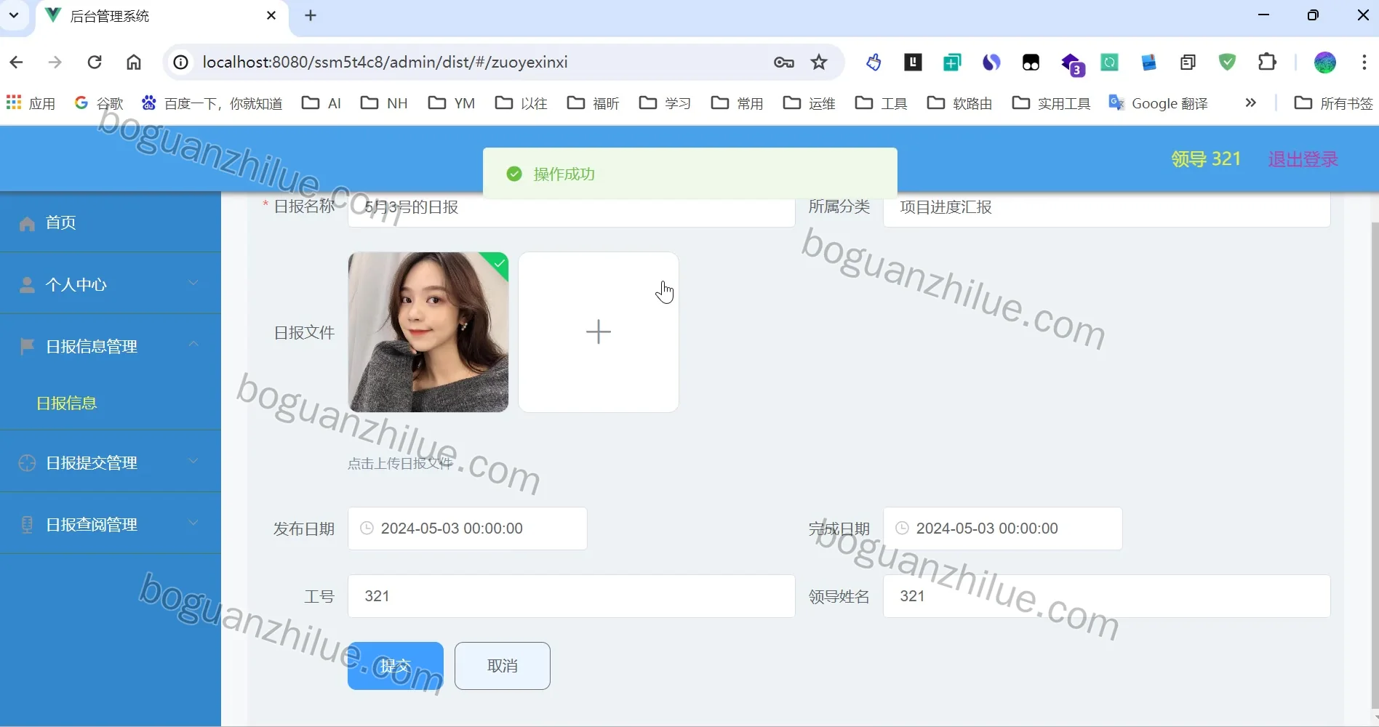Click the site information icon
This screenshot has width=1379, height=727.
point(181,63)
